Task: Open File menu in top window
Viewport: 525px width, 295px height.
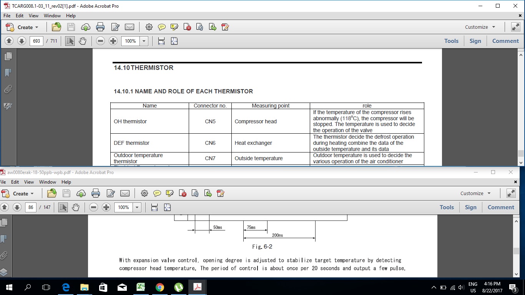Action: coord(7,16)
